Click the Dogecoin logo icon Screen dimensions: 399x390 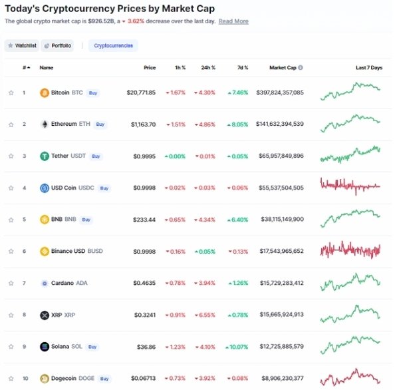[x=45, y=379]
